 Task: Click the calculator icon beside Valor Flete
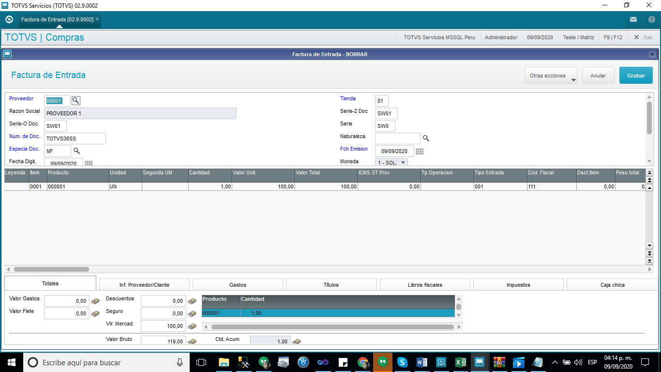(95, 314)
